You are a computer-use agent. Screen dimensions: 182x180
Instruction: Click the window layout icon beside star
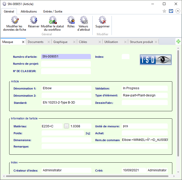(x=171, y=11)
